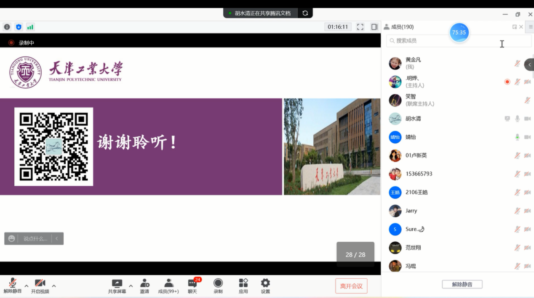Select member name 笑智 (联席主持人)

[x=411, y=97]
